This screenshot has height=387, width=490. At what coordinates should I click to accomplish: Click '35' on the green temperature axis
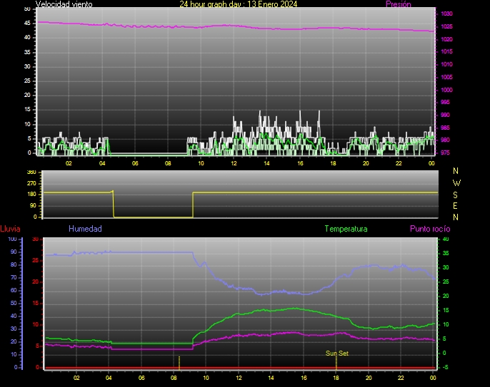(x=446, y=253)
